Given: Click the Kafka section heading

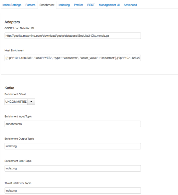Looking at the screenshot, I should click(x=9, y=88).
